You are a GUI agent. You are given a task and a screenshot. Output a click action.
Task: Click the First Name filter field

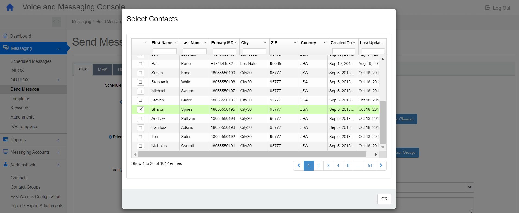(x=165, y=51)
